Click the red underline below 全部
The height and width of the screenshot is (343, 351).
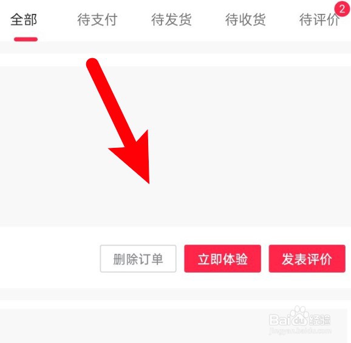pyautogui.click(x=26, y=39)
